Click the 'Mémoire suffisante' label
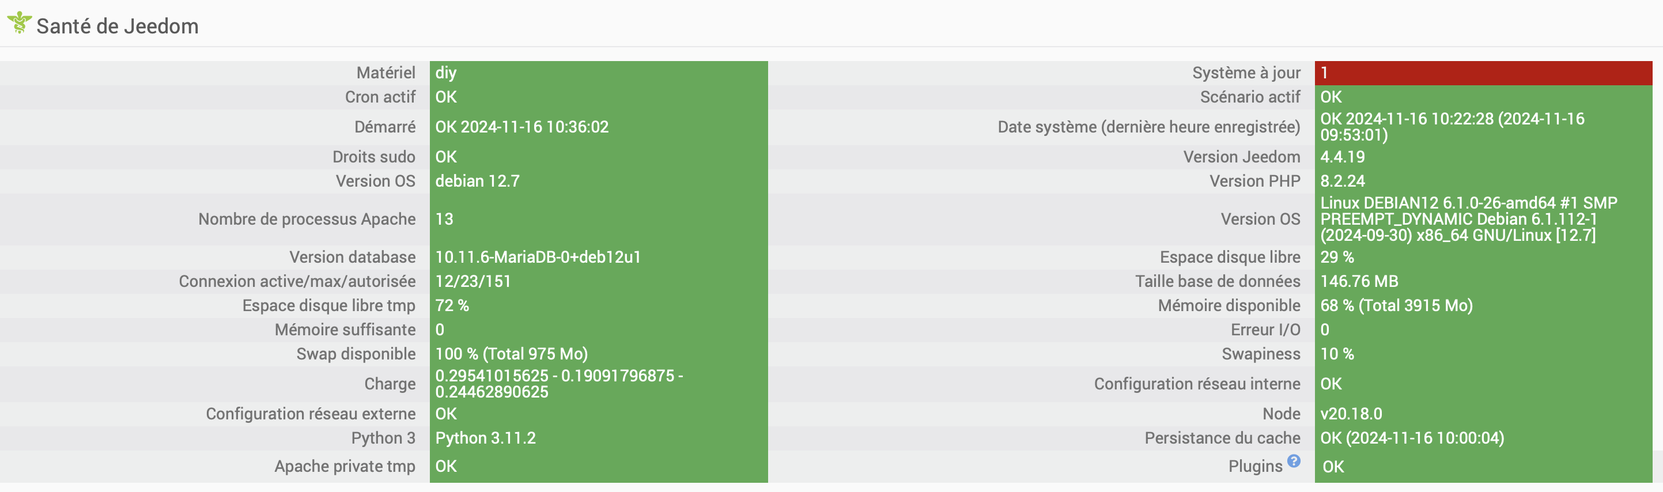1663x492 pixels. pos(345,330)
